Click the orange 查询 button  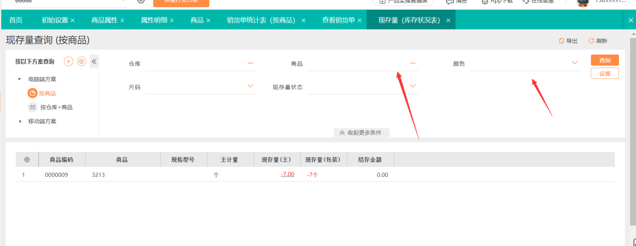(x=604, y=60)
